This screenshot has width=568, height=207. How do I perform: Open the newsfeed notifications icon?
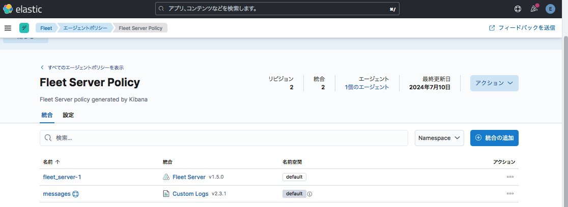tap(534, 9)
